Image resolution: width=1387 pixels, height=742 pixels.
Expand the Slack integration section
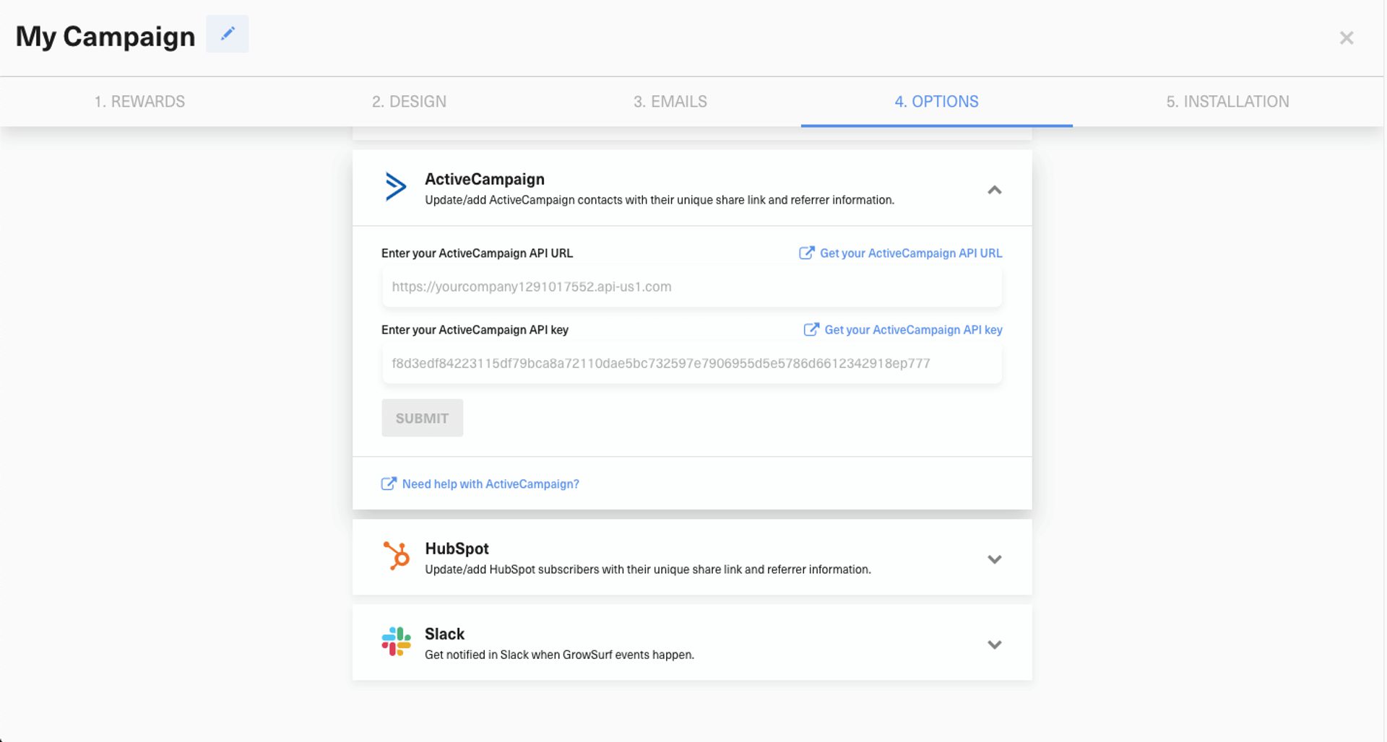pos(994,645)
